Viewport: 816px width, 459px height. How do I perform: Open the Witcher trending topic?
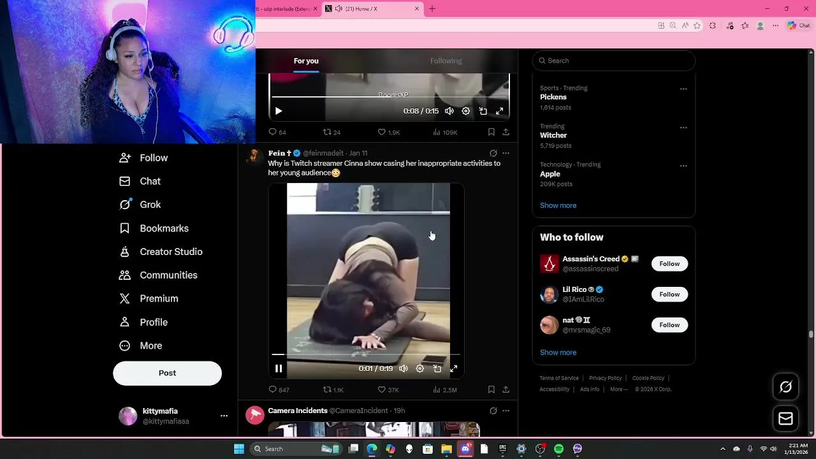click(x=553, y=135)
